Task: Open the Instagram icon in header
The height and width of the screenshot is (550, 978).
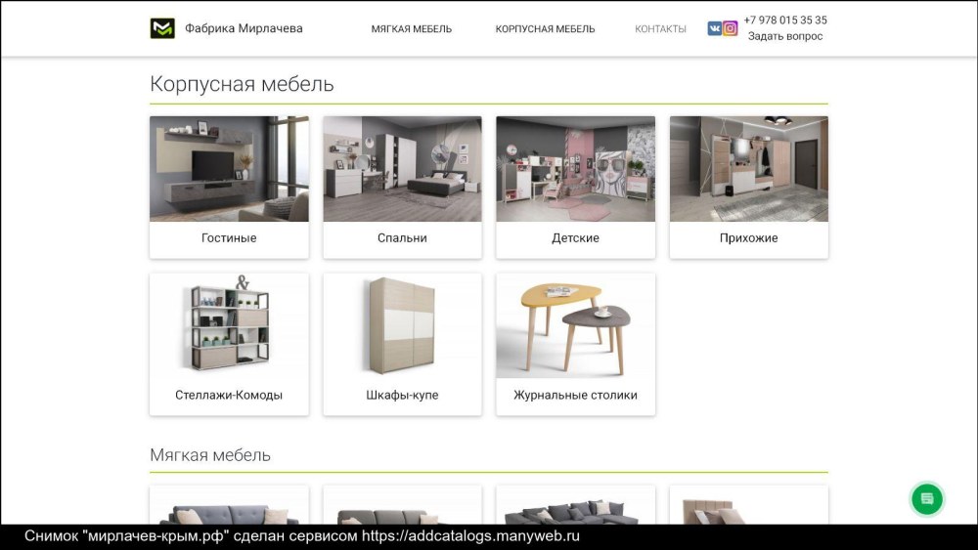Action: [x=731, y=28]
